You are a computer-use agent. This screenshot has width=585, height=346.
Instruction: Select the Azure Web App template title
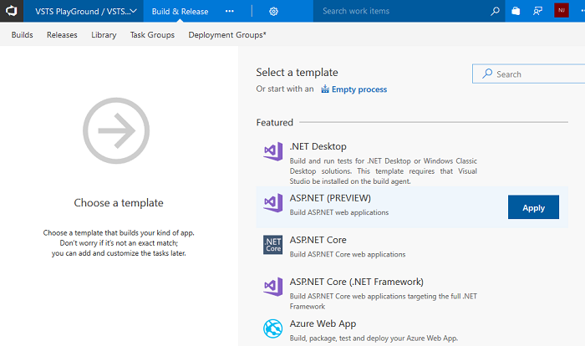323,323
